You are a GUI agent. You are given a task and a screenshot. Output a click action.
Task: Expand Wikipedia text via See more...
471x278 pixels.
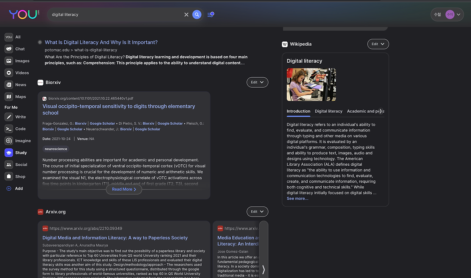coord(297,198)
